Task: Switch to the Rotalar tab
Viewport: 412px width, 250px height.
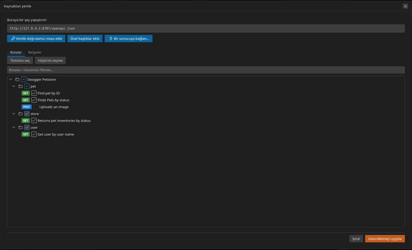Action: [16, 52]
